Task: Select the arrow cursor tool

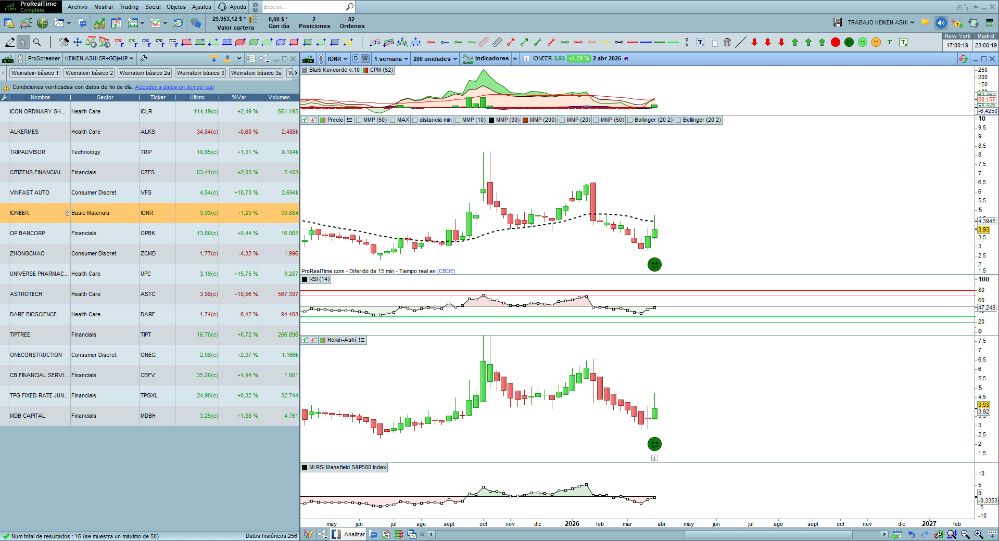Action: [x=23, y=42]
